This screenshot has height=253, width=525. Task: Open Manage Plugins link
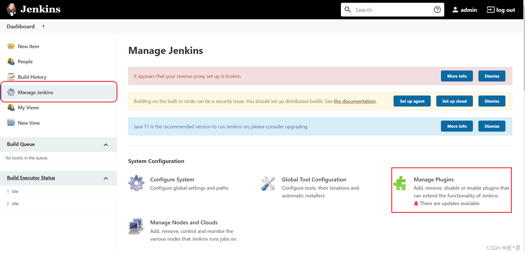434,179
